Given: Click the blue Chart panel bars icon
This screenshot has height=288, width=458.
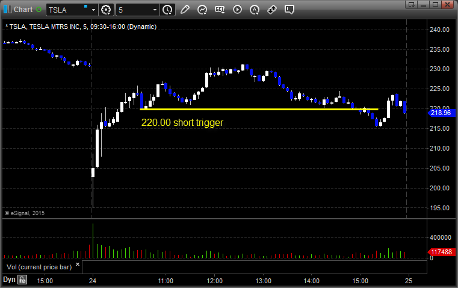Looking at the screenshot, I should coord(8,10).
